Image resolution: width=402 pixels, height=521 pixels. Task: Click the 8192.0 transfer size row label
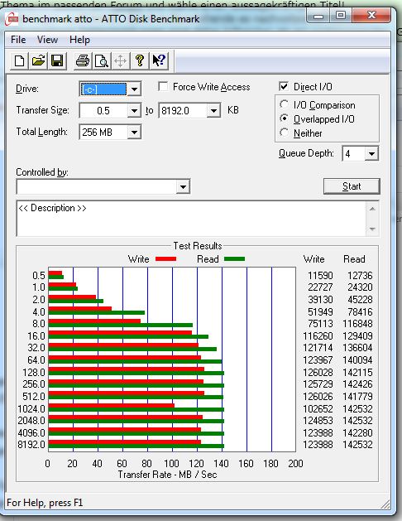click(x=31, y=445)
